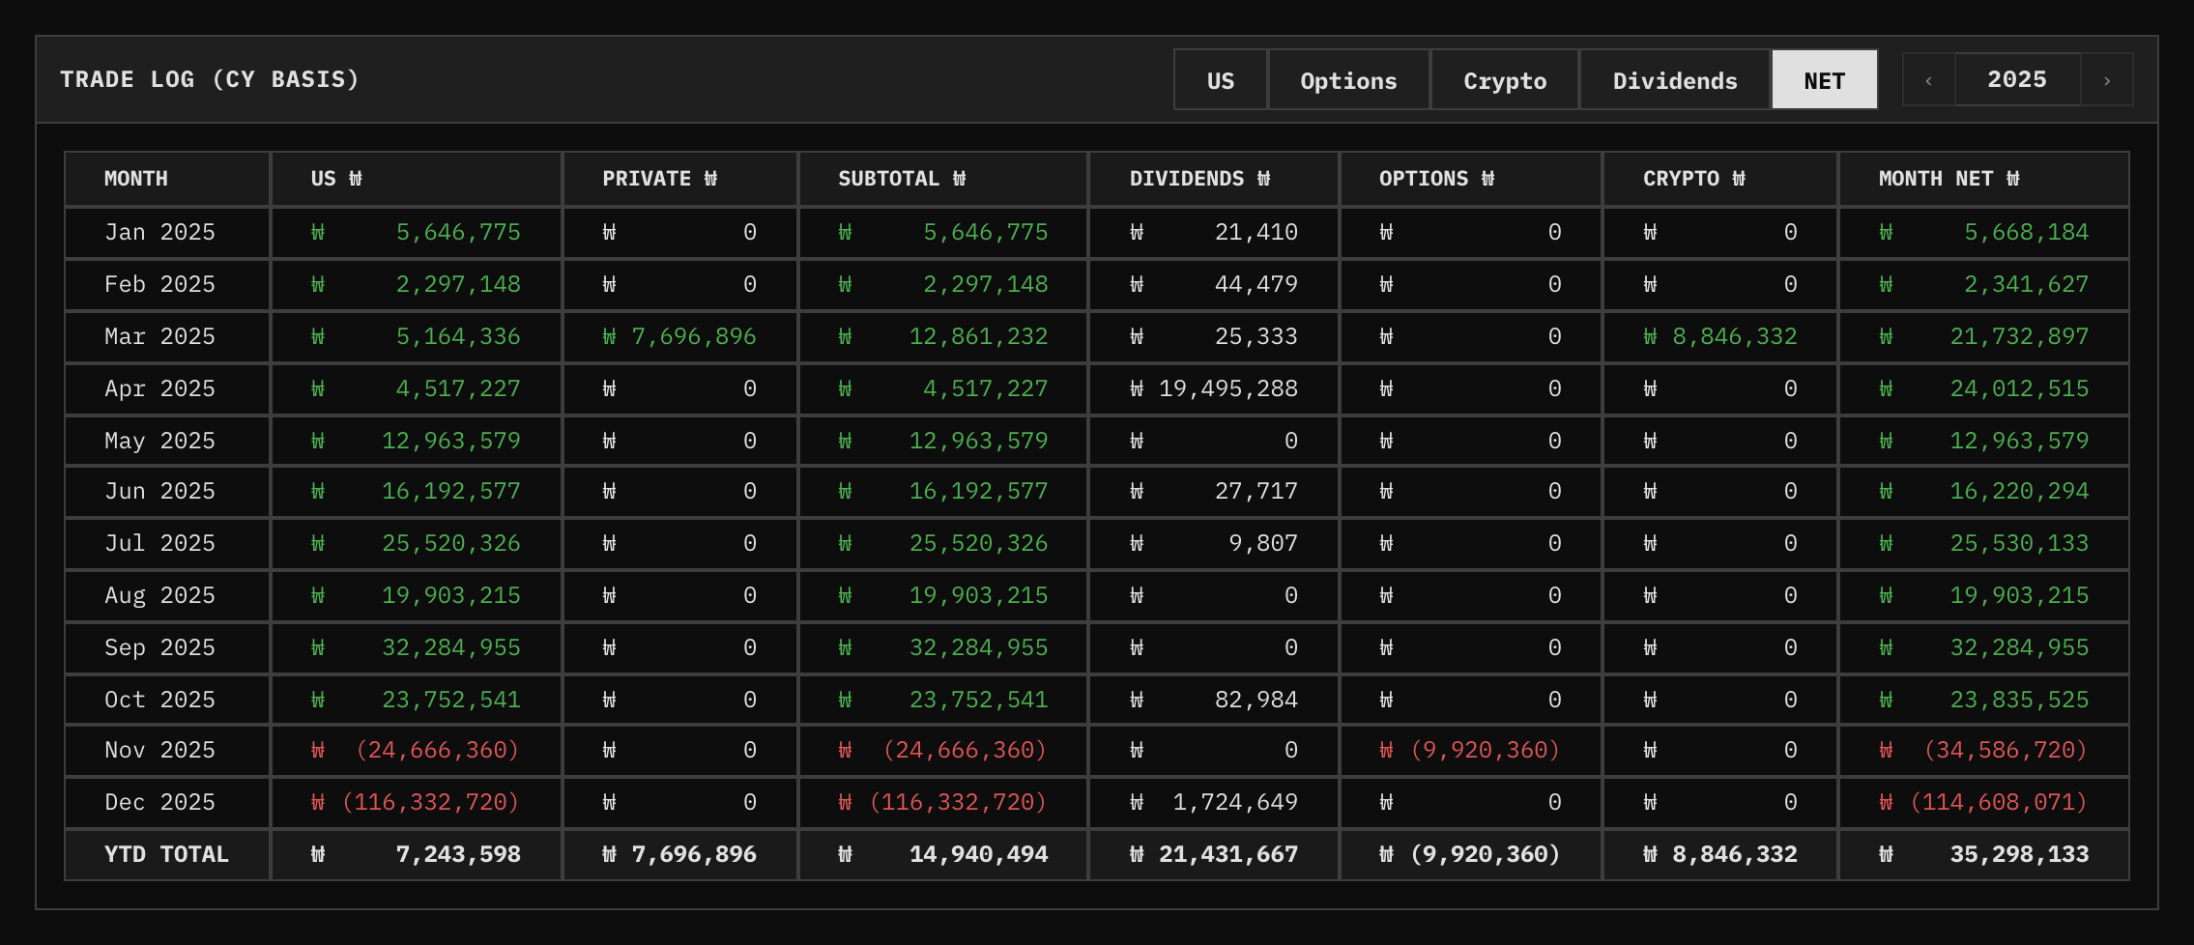This screenshot has width=2194, height=945.
Task: Show the Dividends tab
Action: (1675, 80)
